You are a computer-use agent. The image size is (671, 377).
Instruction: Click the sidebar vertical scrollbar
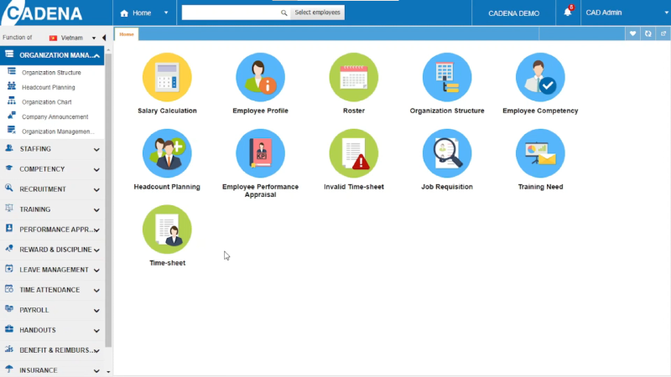point(108,201)
